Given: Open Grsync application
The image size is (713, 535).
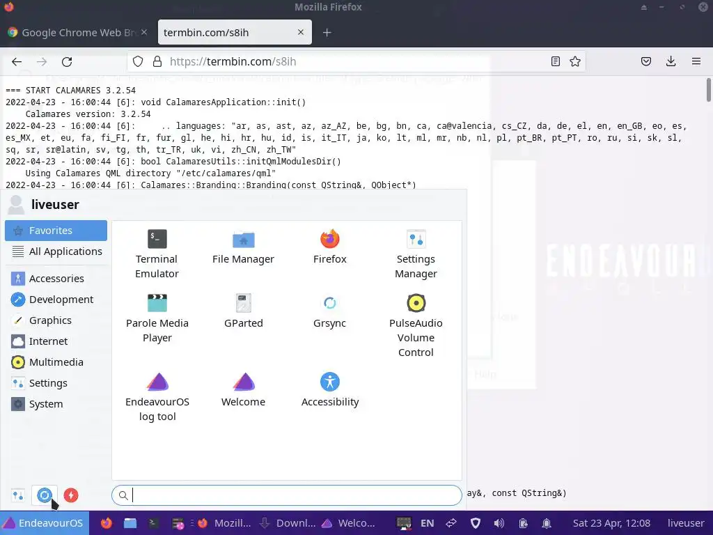Looking at the screenshot, I should pyautogui.click(x=329, y=311).
